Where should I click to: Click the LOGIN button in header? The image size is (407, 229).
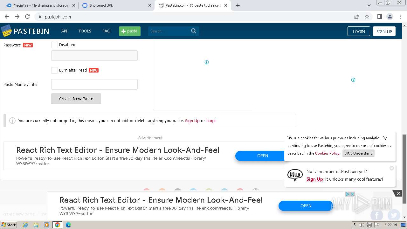tap(359, 31)
